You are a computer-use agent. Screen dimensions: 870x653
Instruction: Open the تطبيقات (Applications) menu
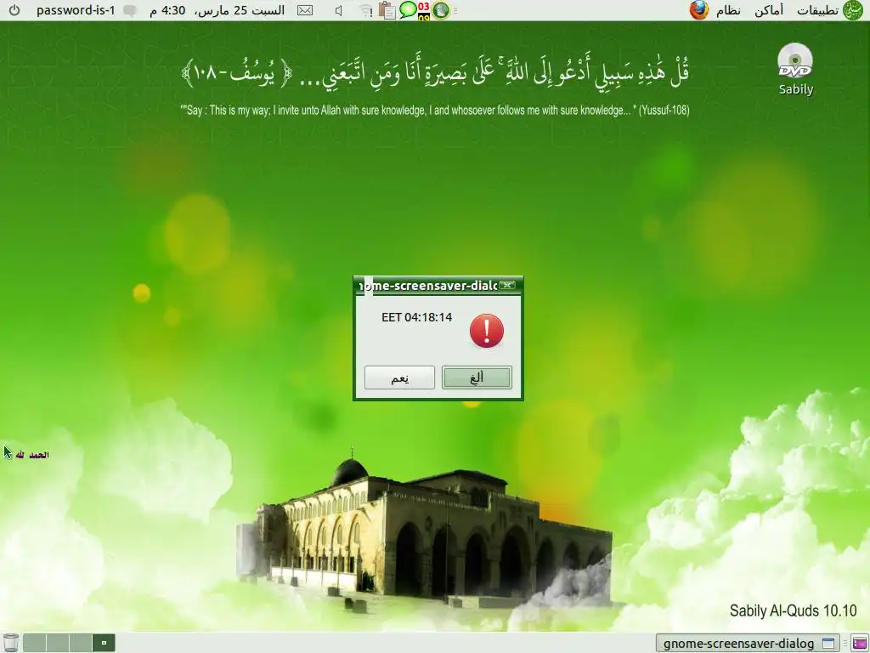[x=818, y=10]
